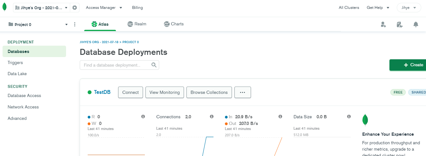Viewport: 426px width, 156px height.
Task: Click the PROJECT 0 breadcrumb link
Action: tap(131, 42)
